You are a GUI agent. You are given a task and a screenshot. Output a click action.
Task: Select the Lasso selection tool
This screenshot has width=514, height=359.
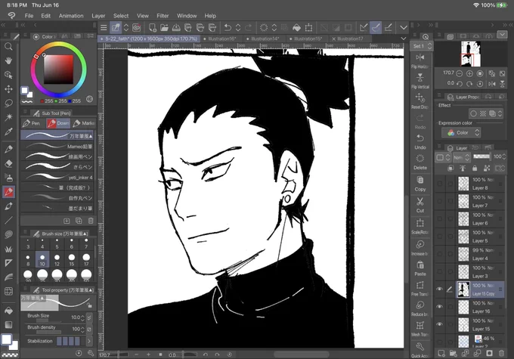pos(8,103)
